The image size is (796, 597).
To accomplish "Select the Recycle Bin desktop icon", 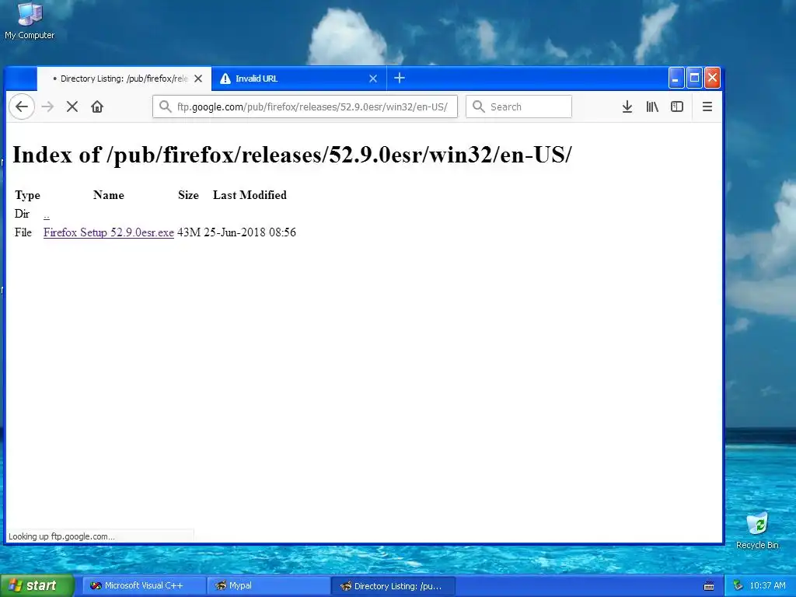I will 757,531.
